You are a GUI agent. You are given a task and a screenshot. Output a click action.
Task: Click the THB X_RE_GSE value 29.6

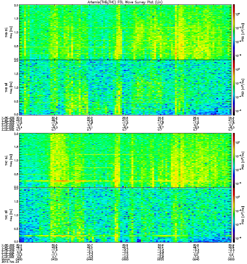pos(160,118)
